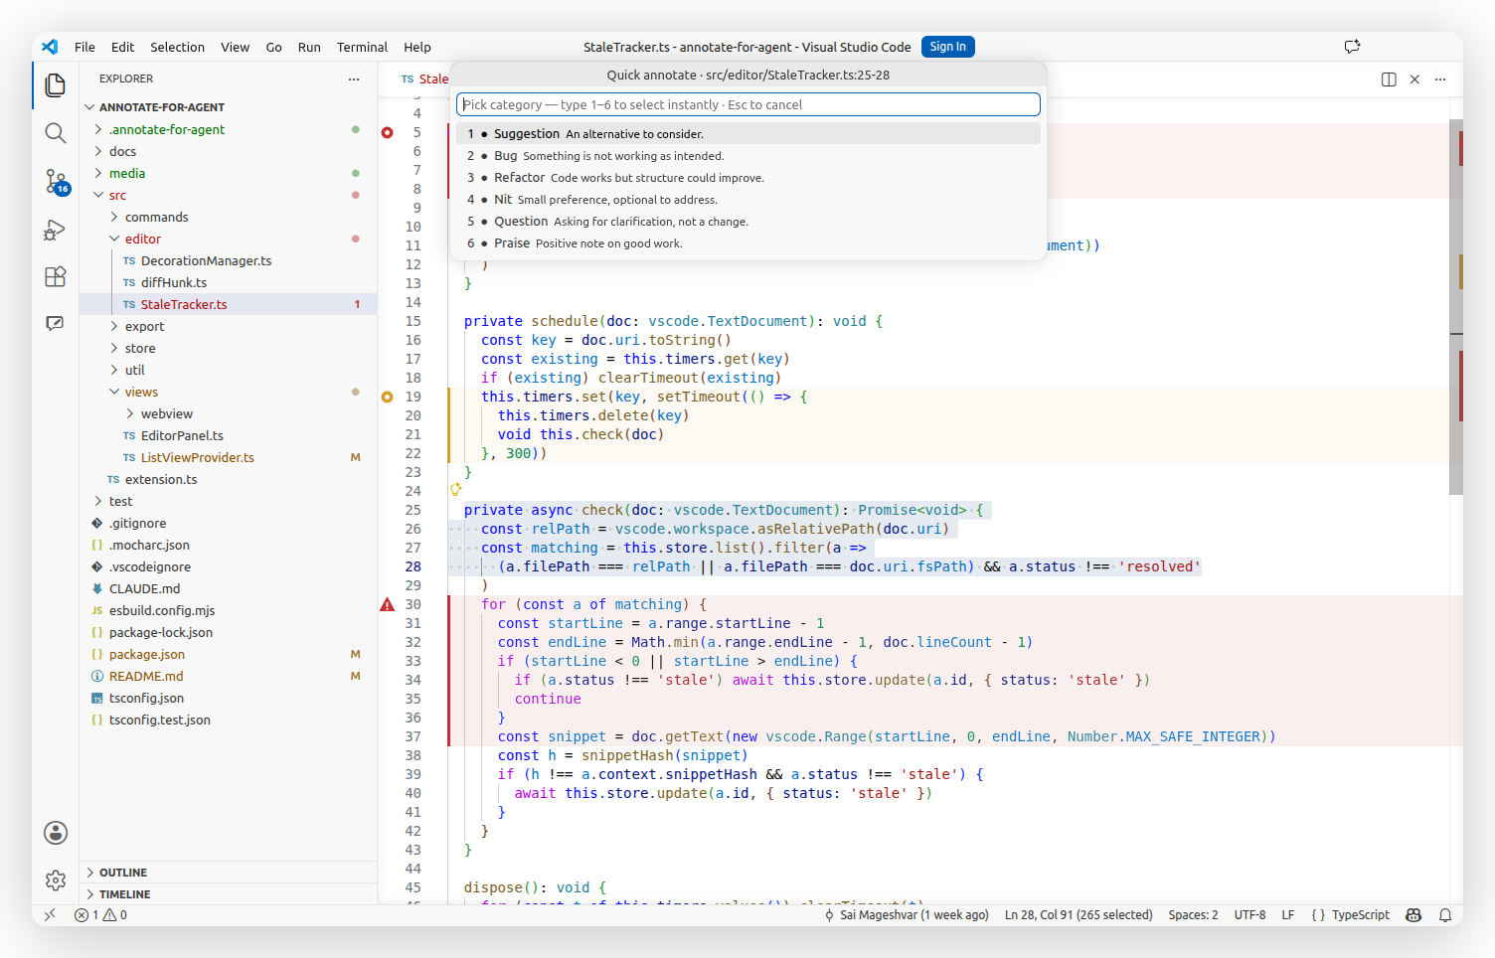
Task: Click the Sign In button
Action: tap(948, 47)
